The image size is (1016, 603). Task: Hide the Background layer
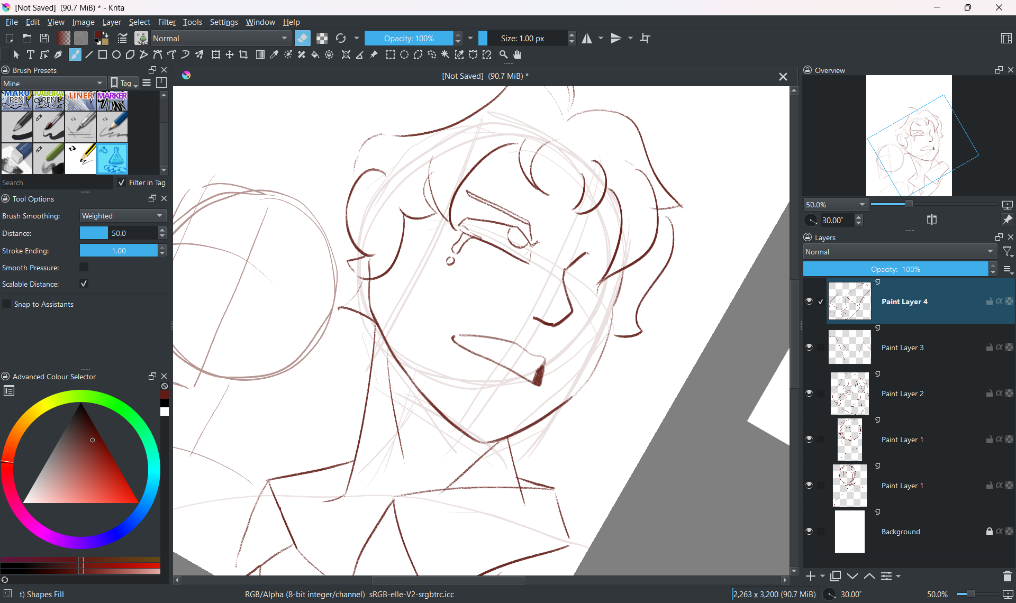[x=809, y=531]
